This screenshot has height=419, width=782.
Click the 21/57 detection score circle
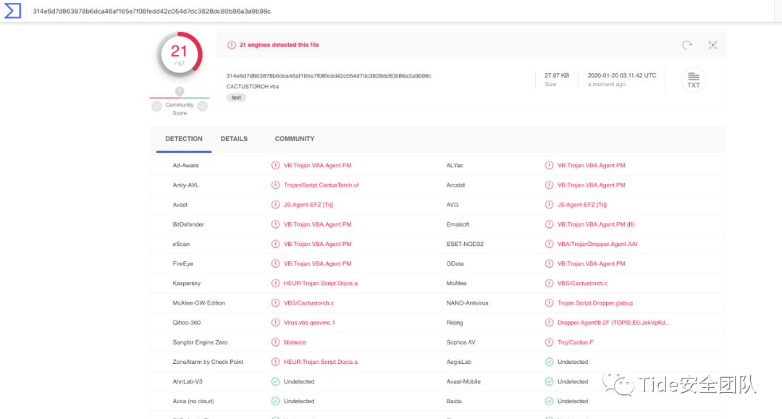click(180, 55)
